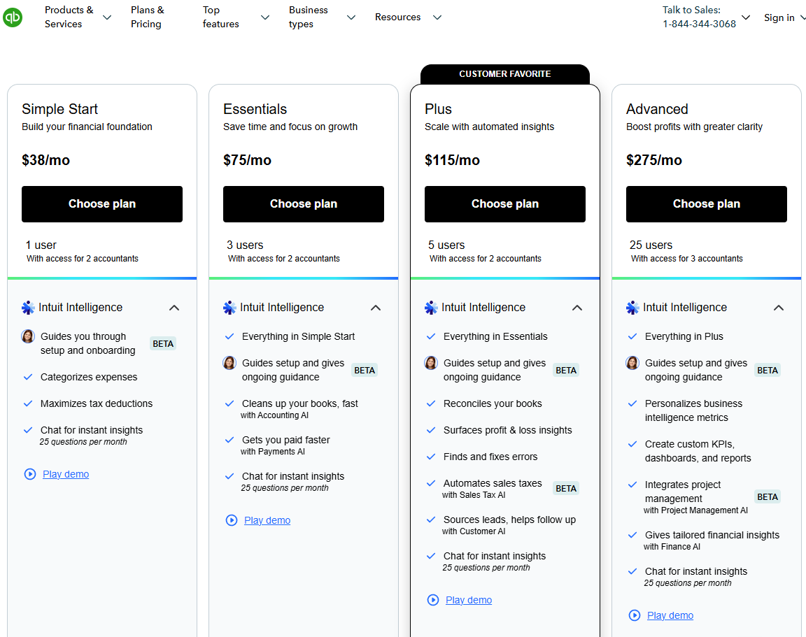Click checkmark beside Create custom KPIs

tap(632, 444)
